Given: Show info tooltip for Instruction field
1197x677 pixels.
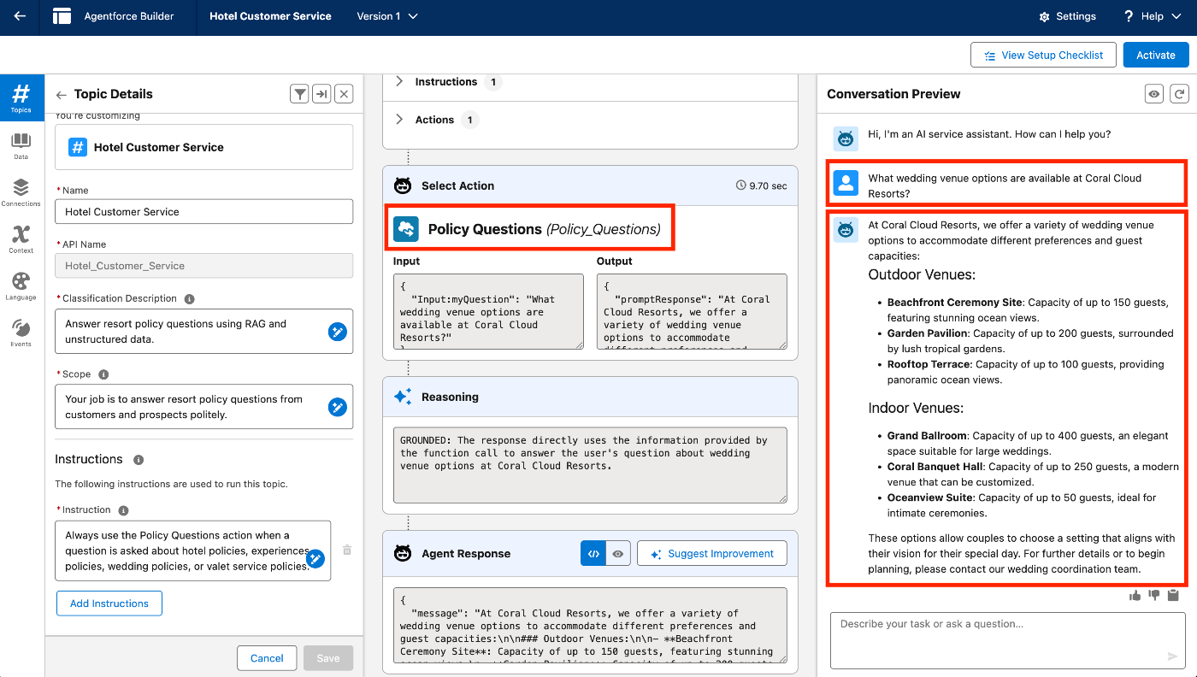Looking at the screenshot, I should click(123, 510).
